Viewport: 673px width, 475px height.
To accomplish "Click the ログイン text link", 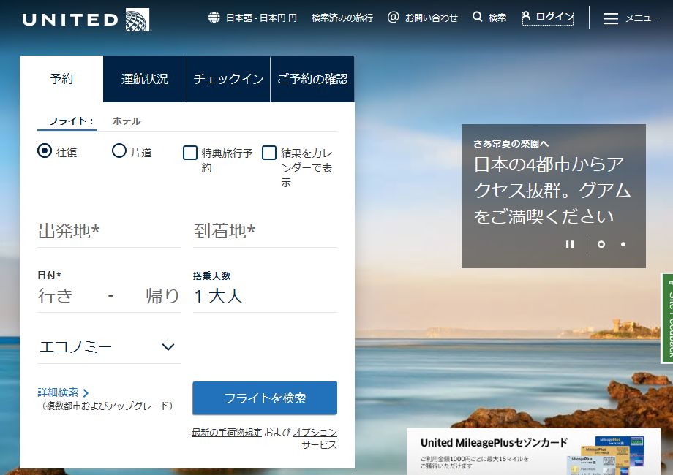I will 554,17.
